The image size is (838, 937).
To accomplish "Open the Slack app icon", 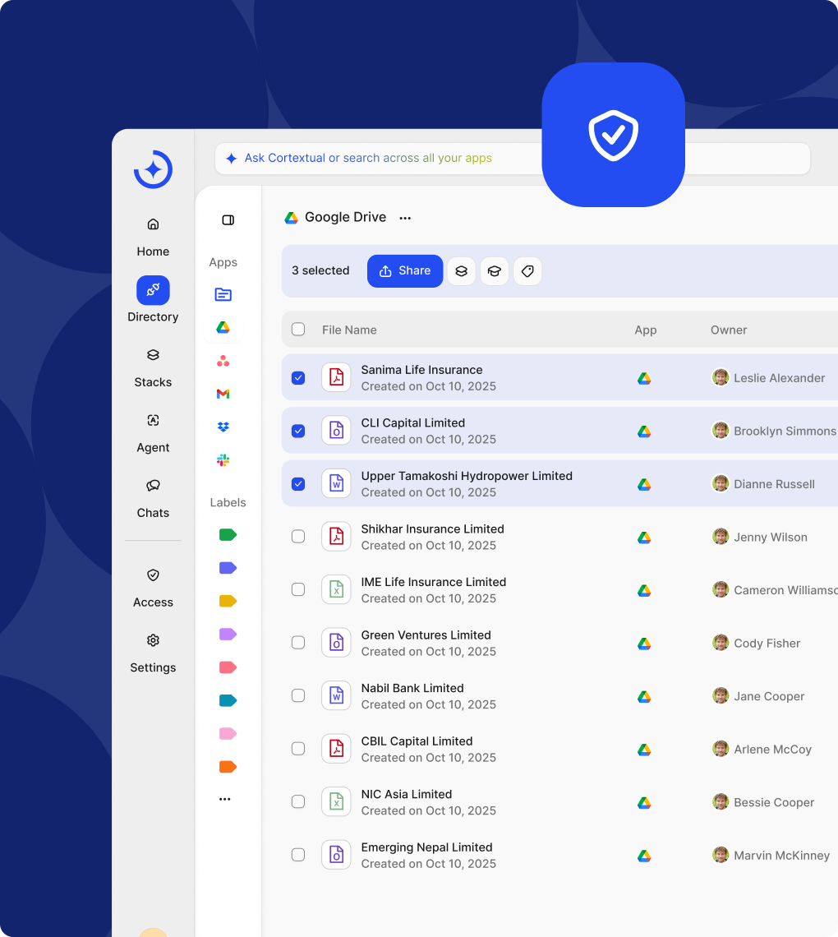I will [x=223, y=460].
